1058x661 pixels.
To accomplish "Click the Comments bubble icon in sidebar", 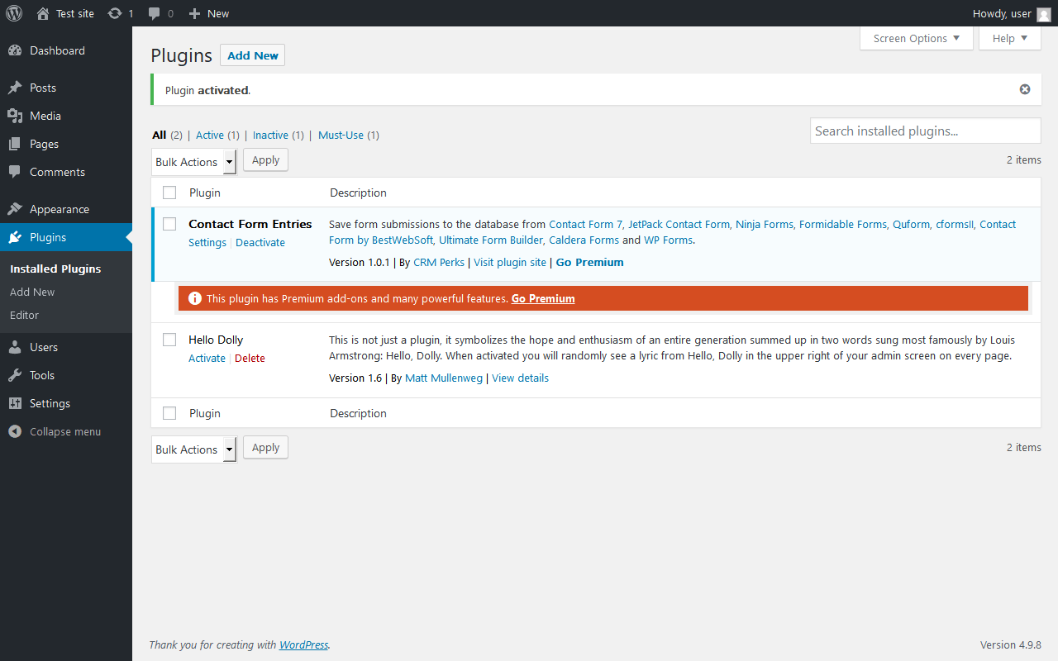I will tap(15, 172).
